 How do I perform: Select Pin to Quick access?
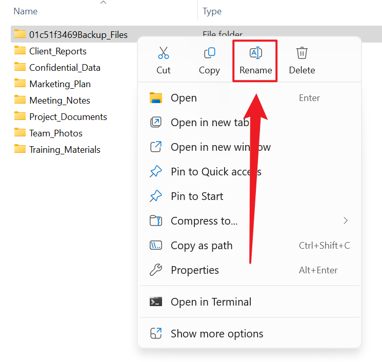point(250,171)
